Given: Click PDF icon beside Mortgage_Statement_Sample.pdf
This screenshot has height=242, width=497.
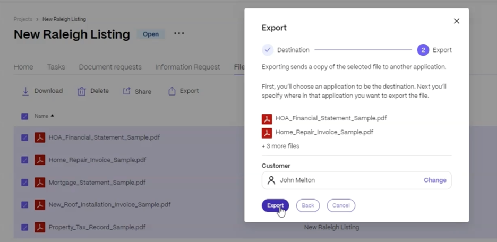Looking at the screenshot, I should (x=40, y=183).
